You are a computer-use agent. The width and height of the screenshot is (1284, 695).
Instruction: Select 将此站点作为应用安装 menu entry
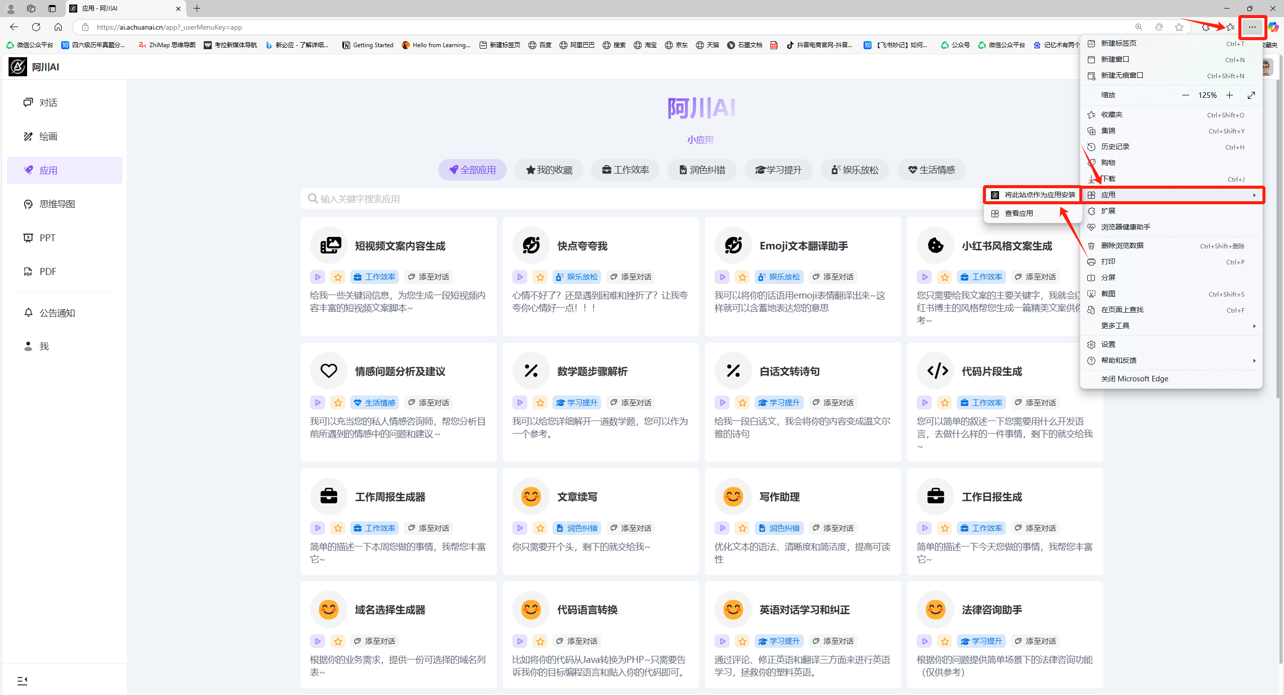pos(1033,195)
